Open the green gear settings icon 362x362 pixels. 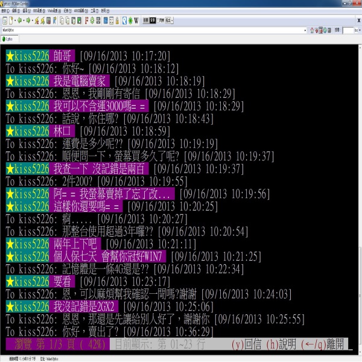92,21
